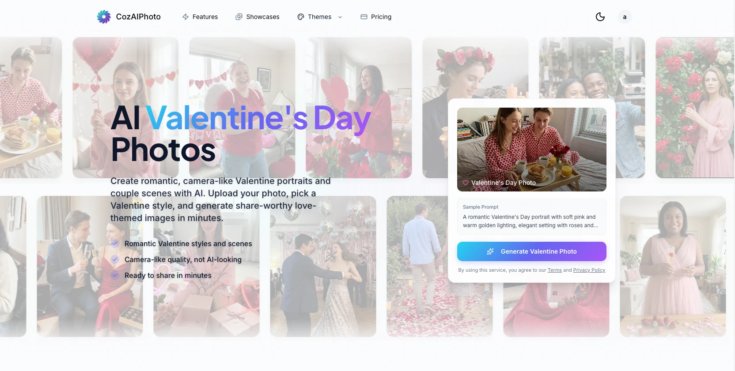Open the user avatar labeled a
This screenshot has width=735, height=371.
625,17
